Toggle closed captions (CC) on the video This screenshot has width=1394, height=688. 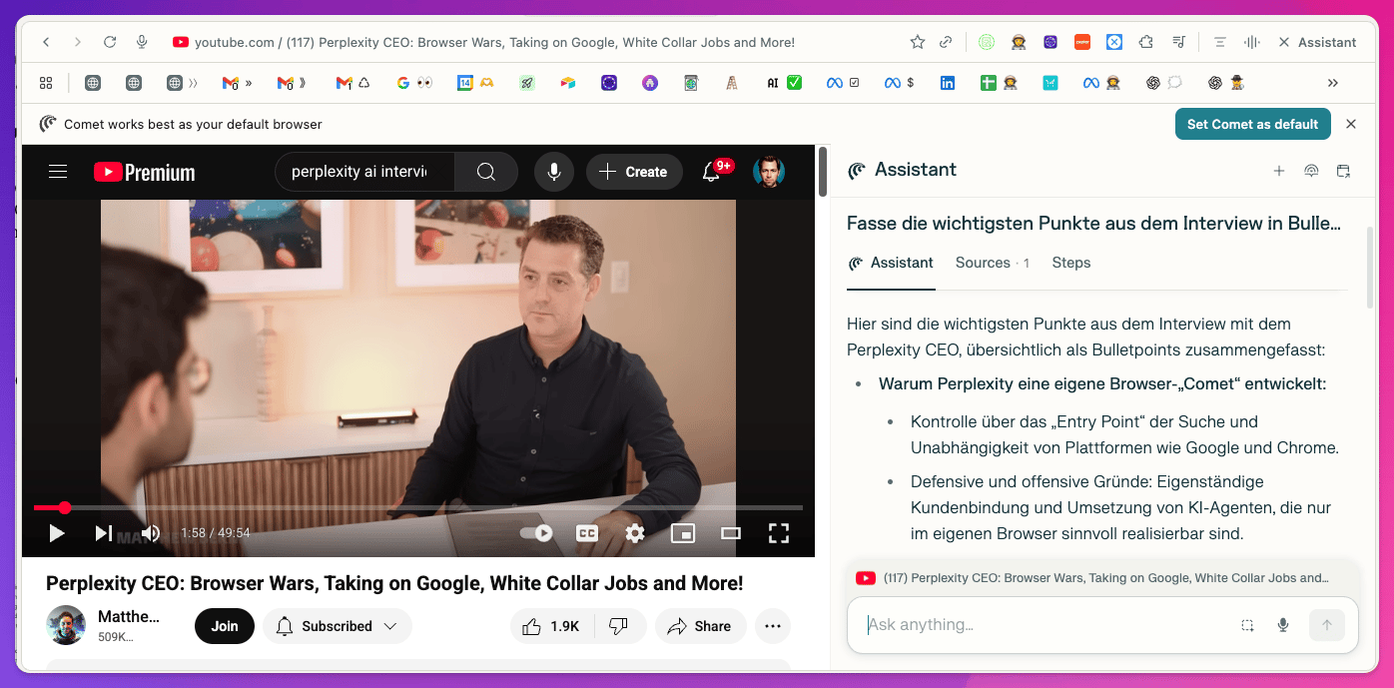[x=587, y=533]
